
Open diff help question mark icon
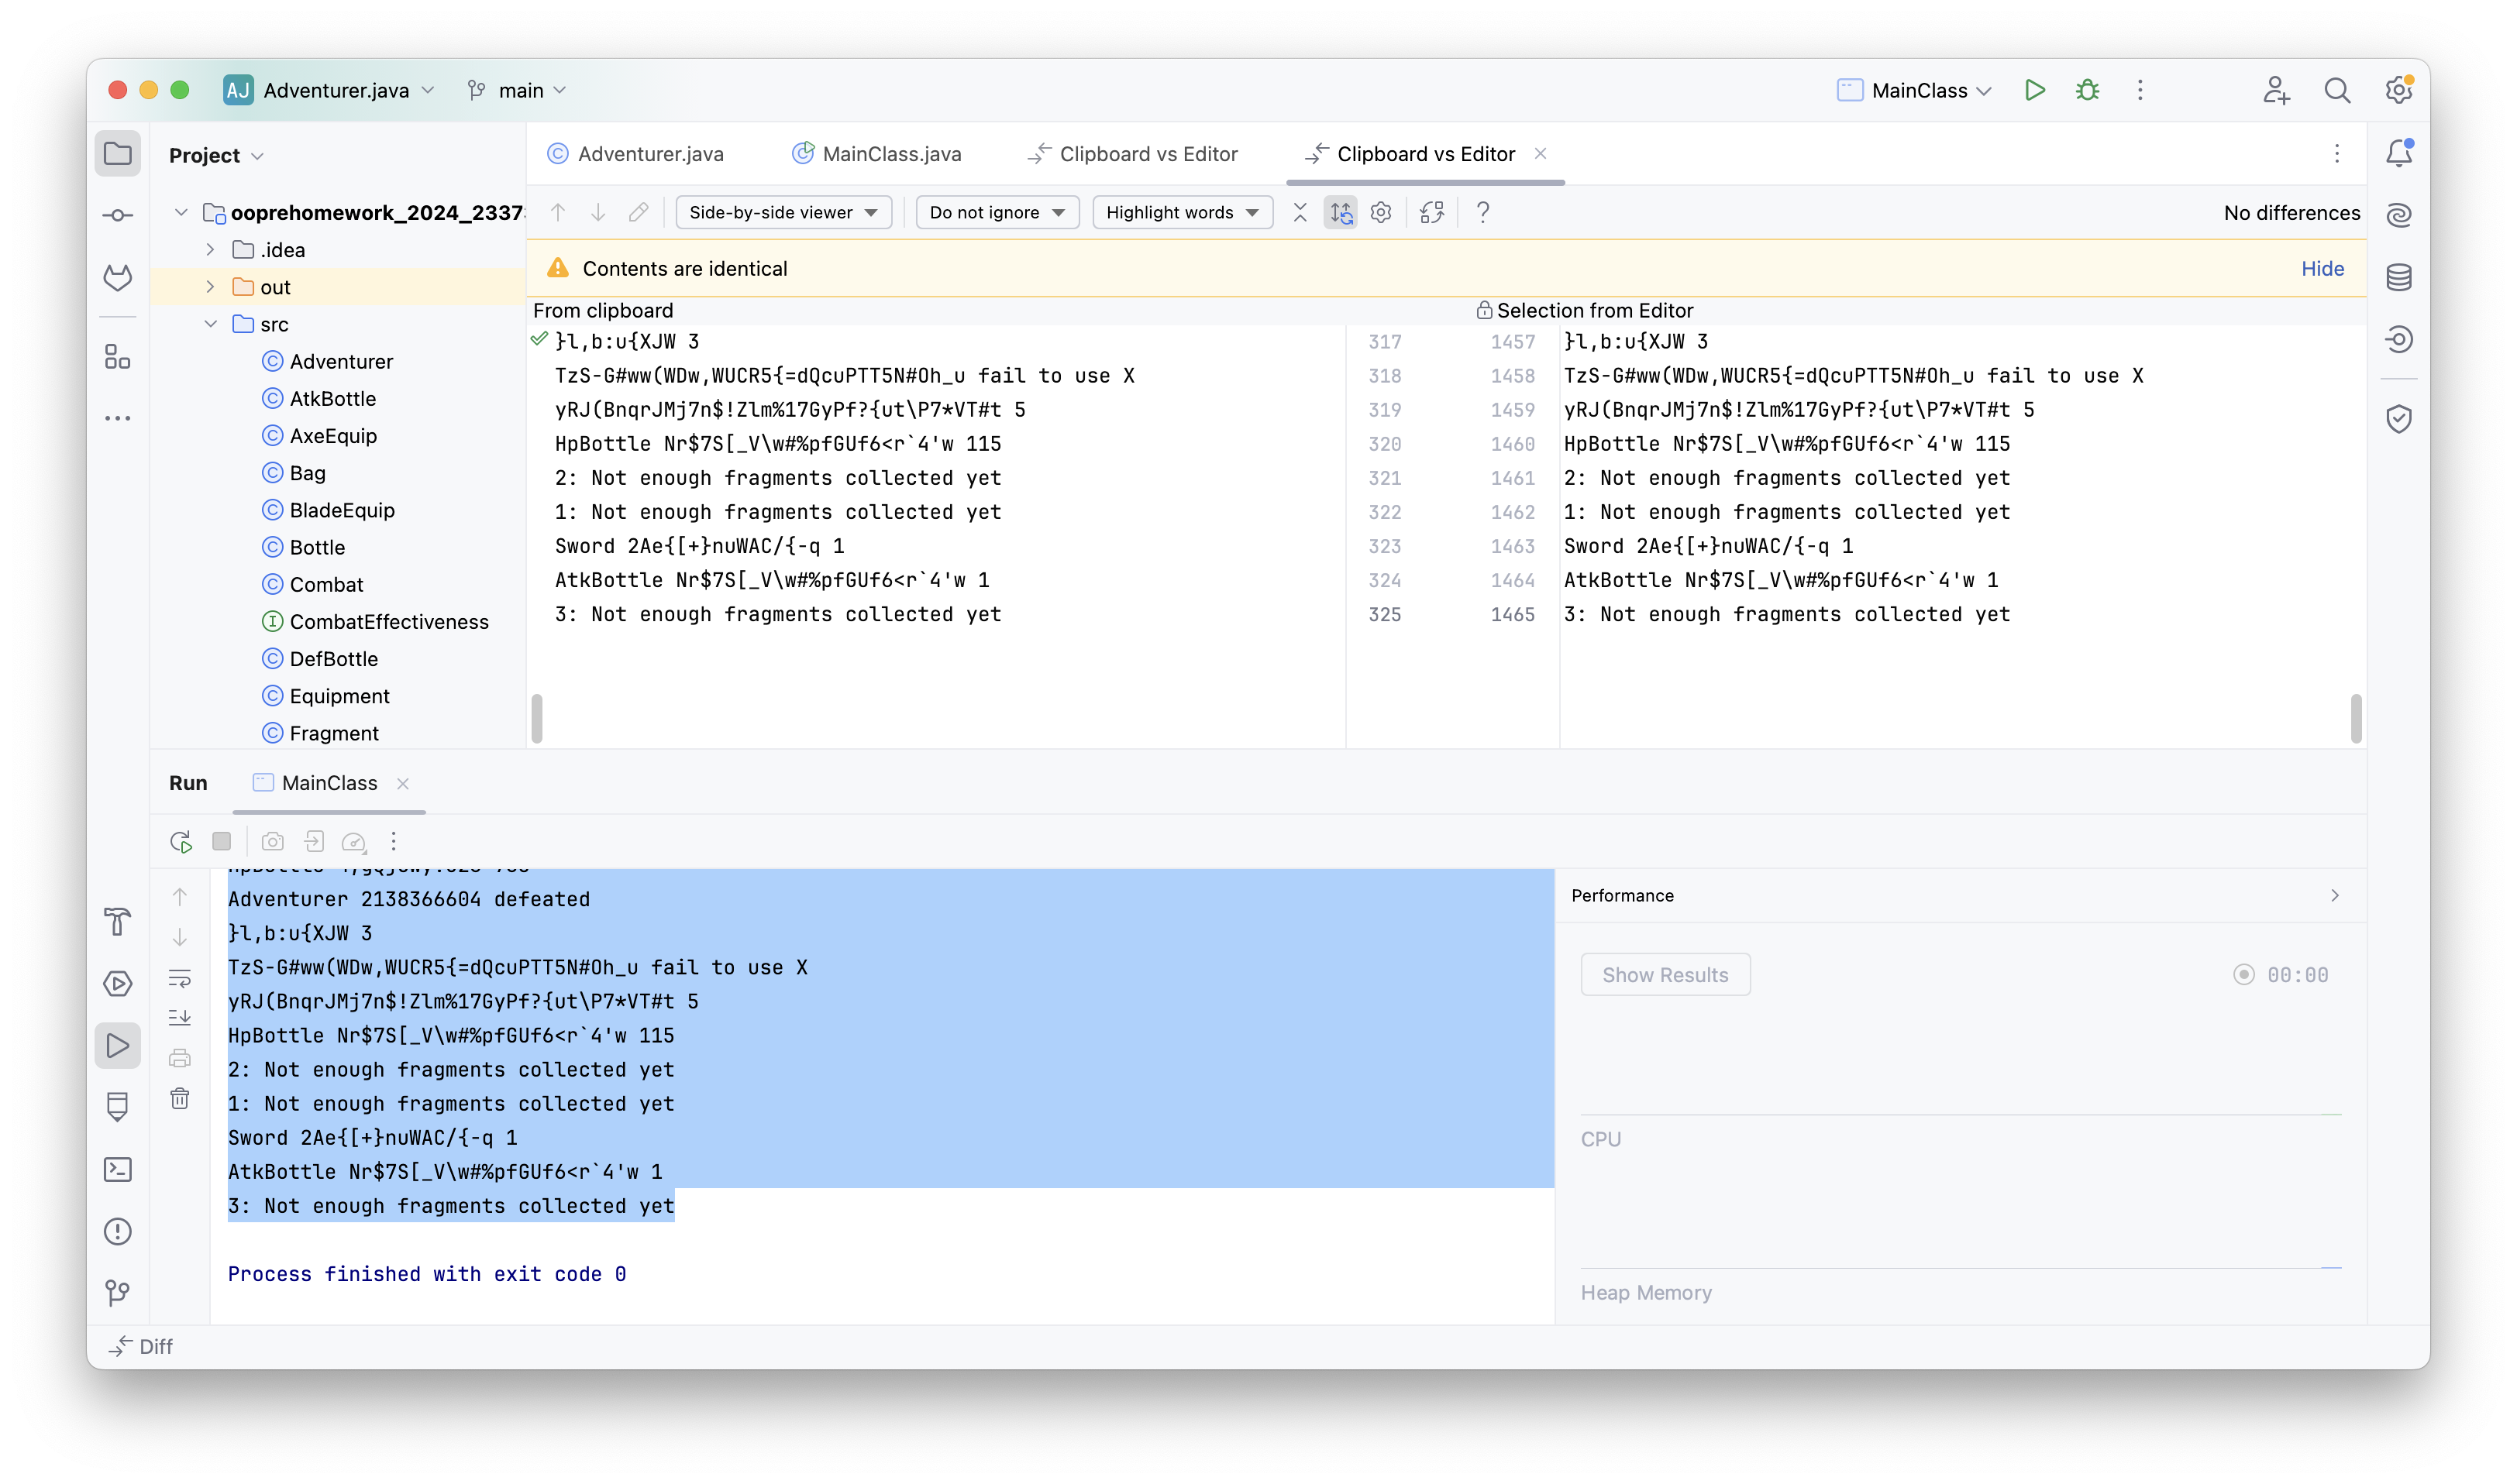(x=1482, y=212)
